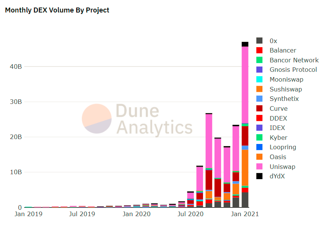Toggle the Oasis legend label
Screen dimensions: 331x229
pos(278,157)
